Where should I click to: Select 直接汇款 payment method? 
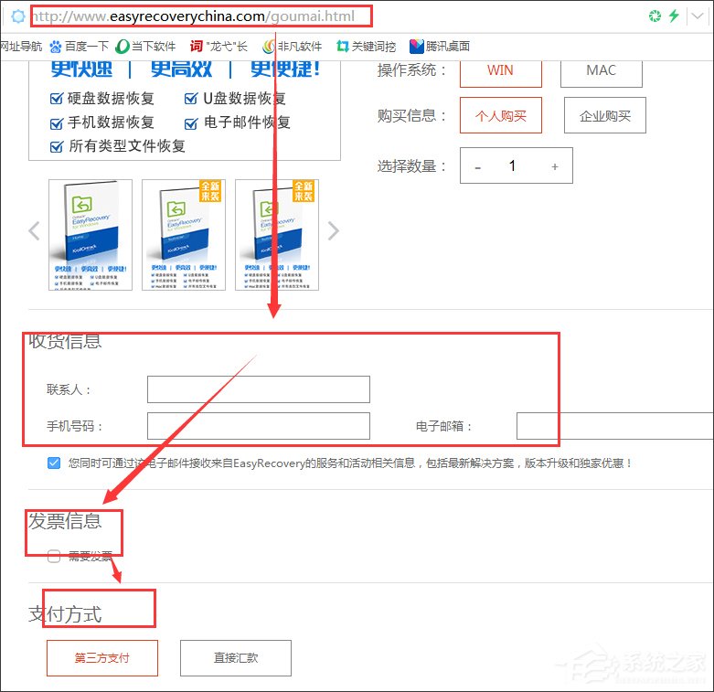click(x=236, y=658)
